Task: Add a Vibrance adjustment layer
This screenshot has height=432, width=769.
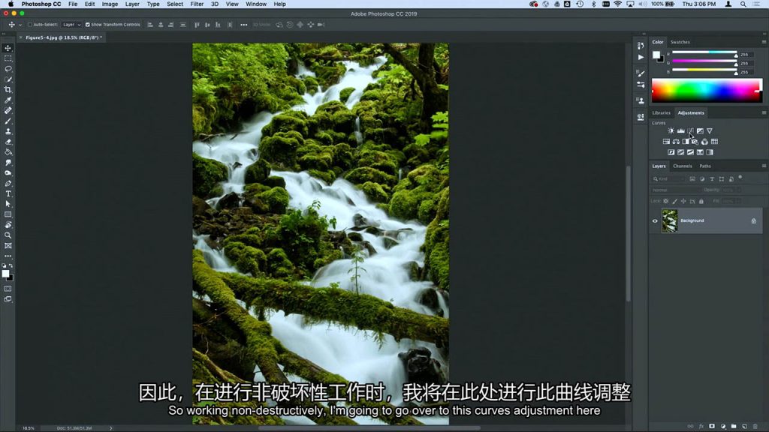Action: 710,130
